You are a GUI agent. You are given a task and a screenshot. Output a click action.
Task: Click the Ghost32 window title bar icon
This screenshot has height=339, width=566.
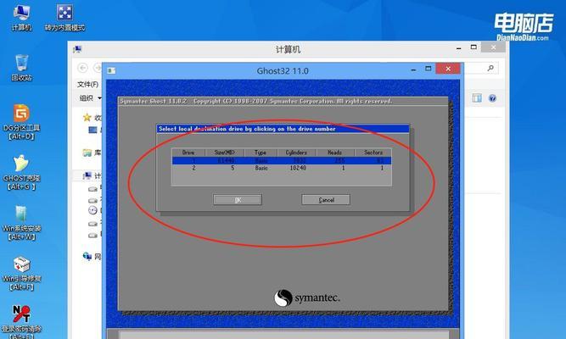tap(111, 70)
